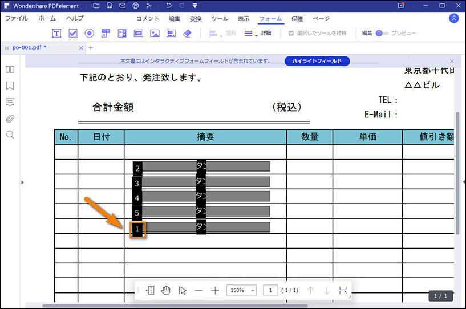
Task: Expand the tab list chevron
Action: 6,48
